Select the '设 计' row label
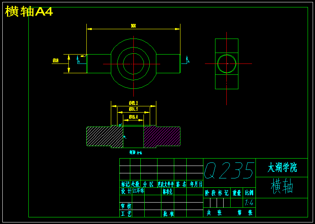 pyautogui.click(x=126, y=191)
